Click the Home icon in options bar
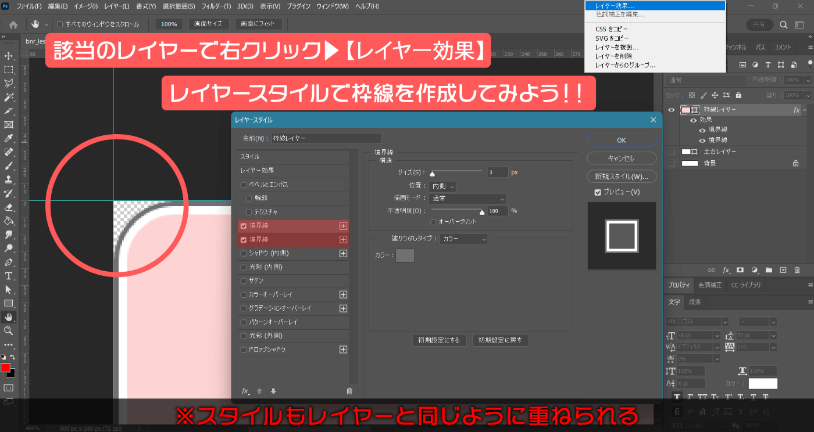Image resolution: width=814 pixels, height=432 pixels. point(13,24)
